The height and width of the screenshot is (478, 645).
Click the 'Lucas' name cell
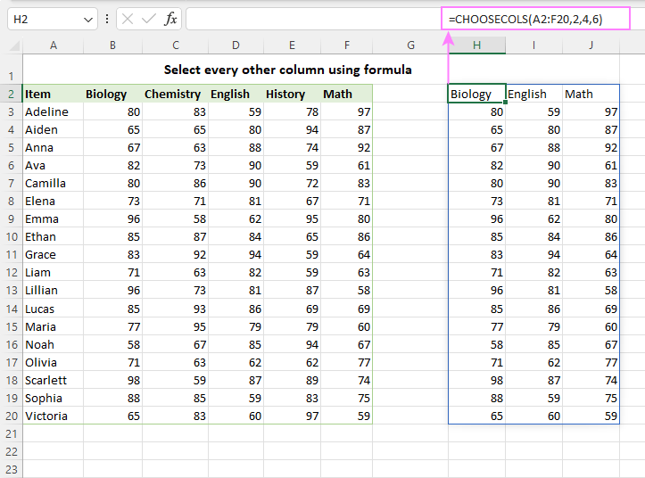pos(53,309)
